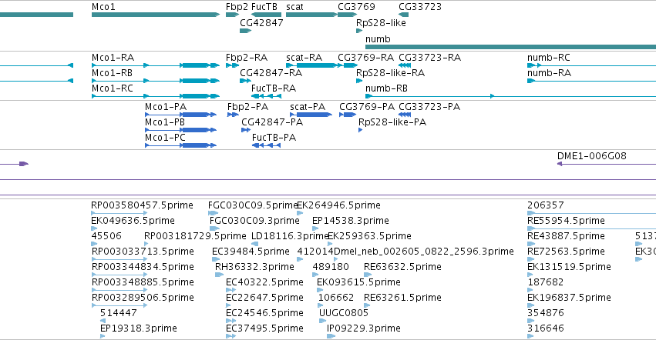
Task: Click the scat-PA protein label
Action: click(x=308, y=106)
